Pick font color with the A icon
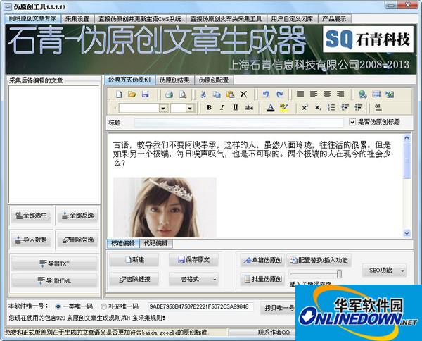This screenshot has height=341, width=422. point(271,108)
